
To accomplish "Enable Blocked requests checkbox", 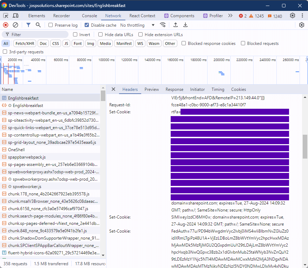I will click(243, 43).
